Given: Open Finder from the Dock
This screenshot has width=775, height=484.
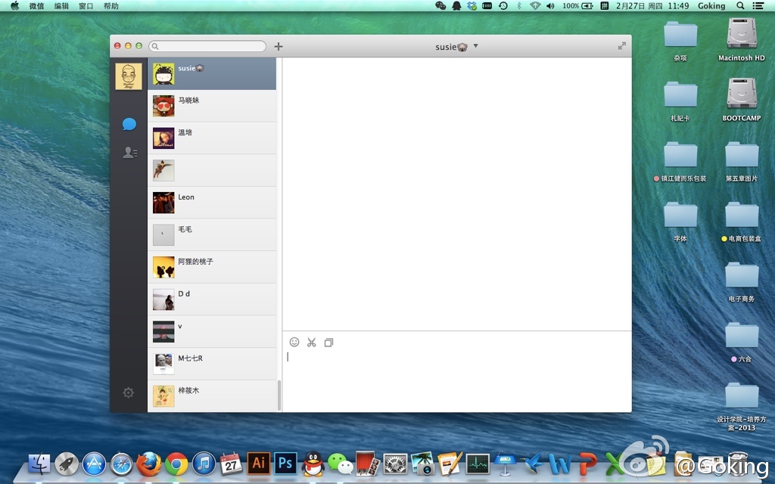Looking at the screenshot, I should point(39,464).
